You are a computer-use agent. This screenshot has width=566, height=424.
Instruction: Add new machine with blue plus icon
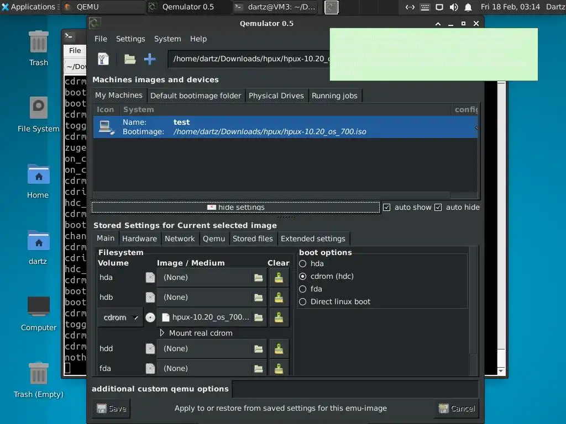pos(150,59)
